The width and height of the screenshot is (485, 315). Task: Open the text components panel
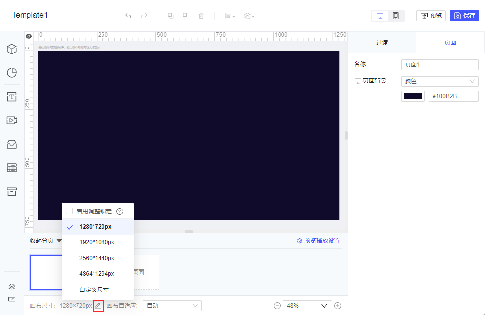coord(12,97)
